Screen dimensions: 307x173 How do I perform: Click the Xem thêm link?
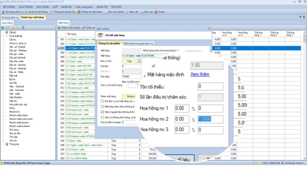(x=200, y=74)
